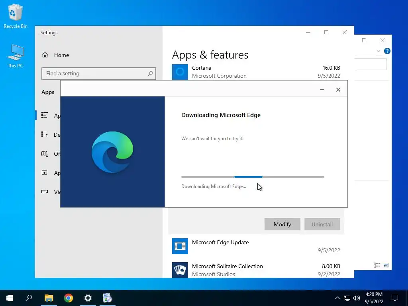Click the Edge download progress bar

253,177
